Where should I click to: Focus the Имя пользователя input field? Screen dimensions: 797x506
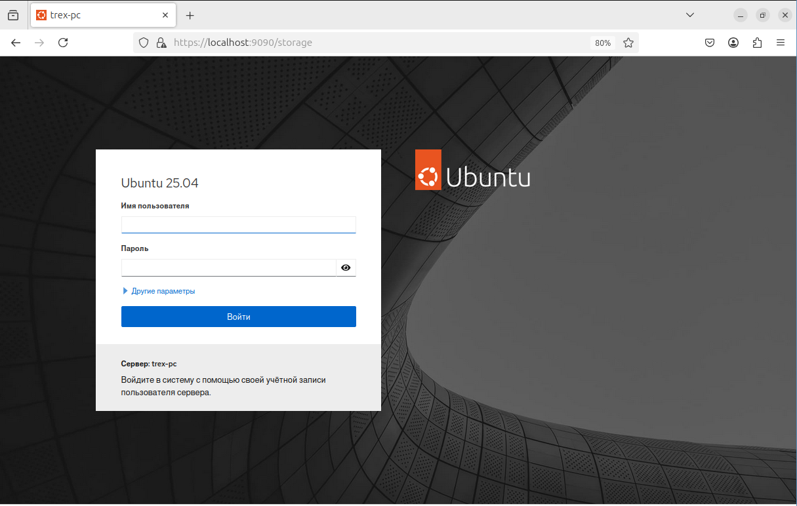pyautogui.click(x=238, y=225)
